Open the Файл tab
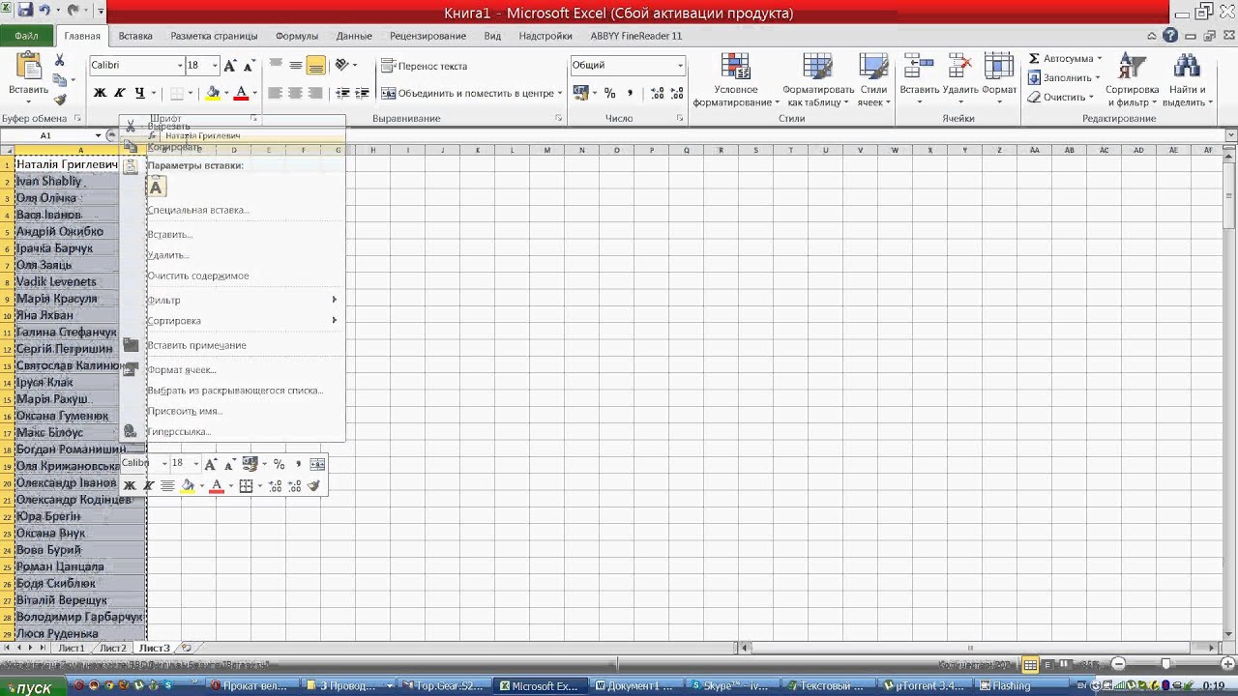 (26, 36)
